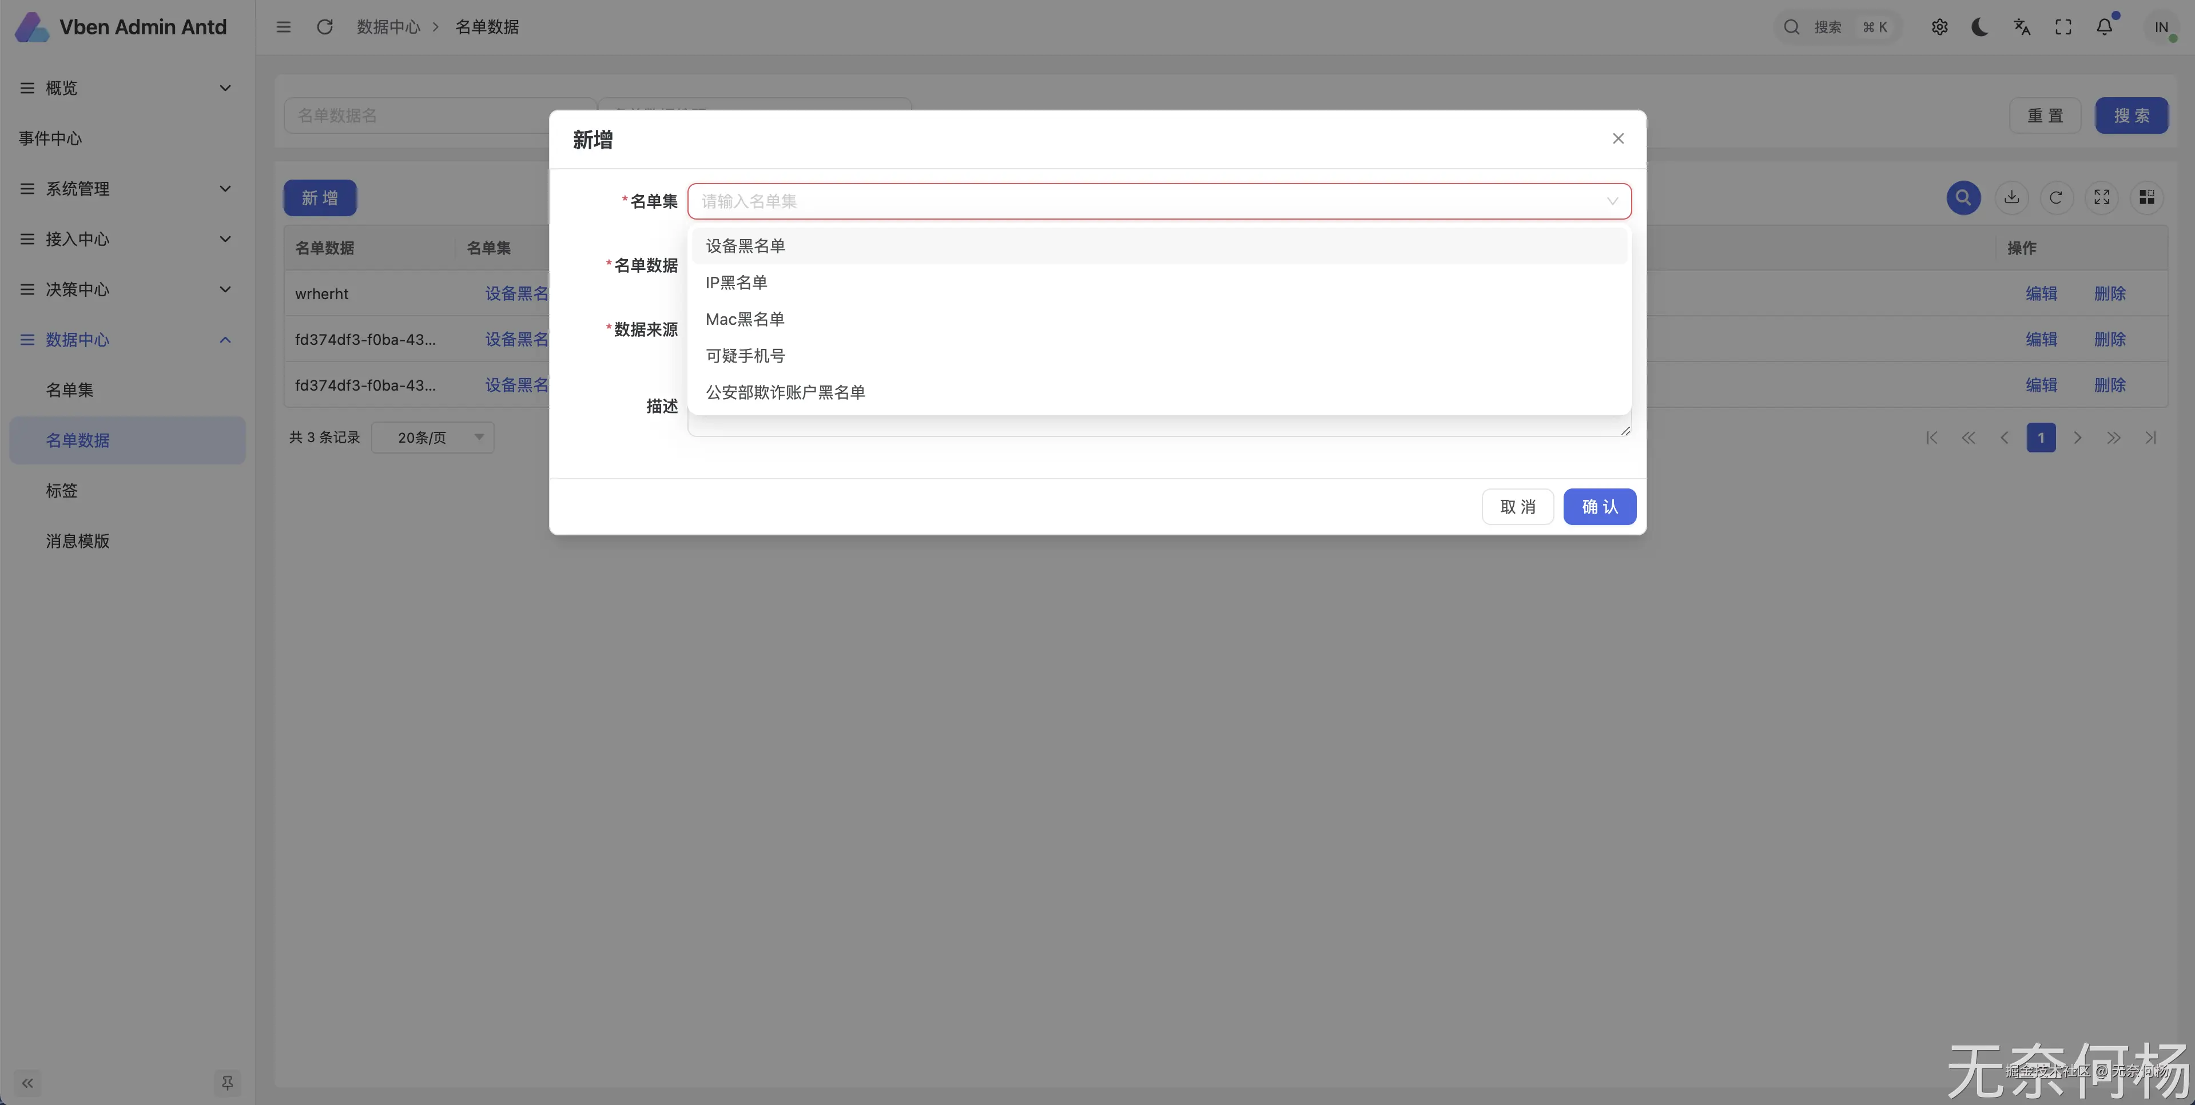Open the notifications bell

[x=2104, y=27]
